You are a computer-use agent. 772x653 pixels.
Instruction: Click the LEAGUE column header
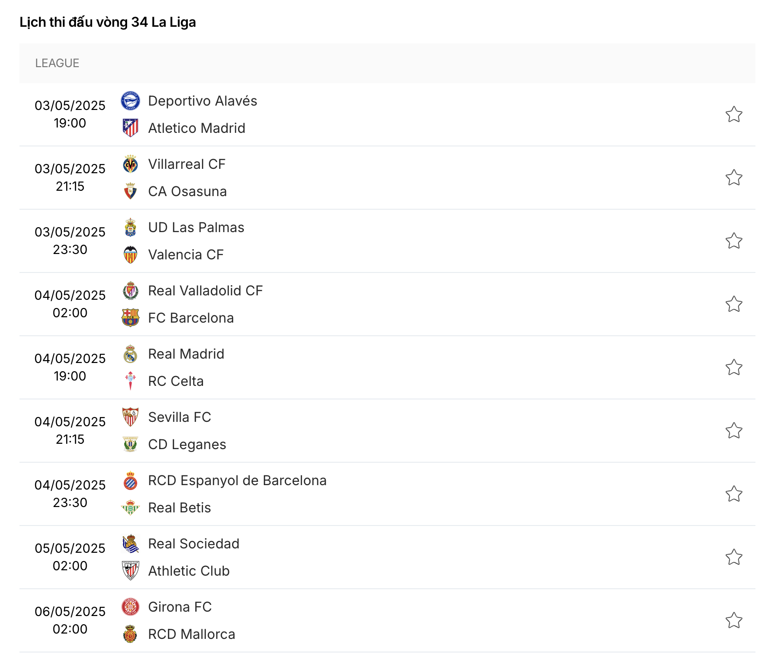click(x=57, y=63)
